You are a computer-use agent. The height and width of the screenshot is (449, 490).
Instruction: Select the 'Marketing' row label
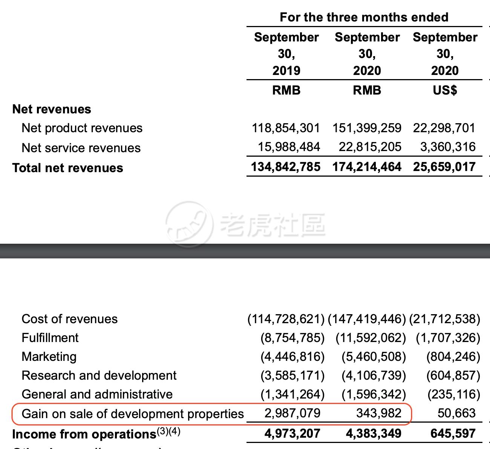(49, 357)
